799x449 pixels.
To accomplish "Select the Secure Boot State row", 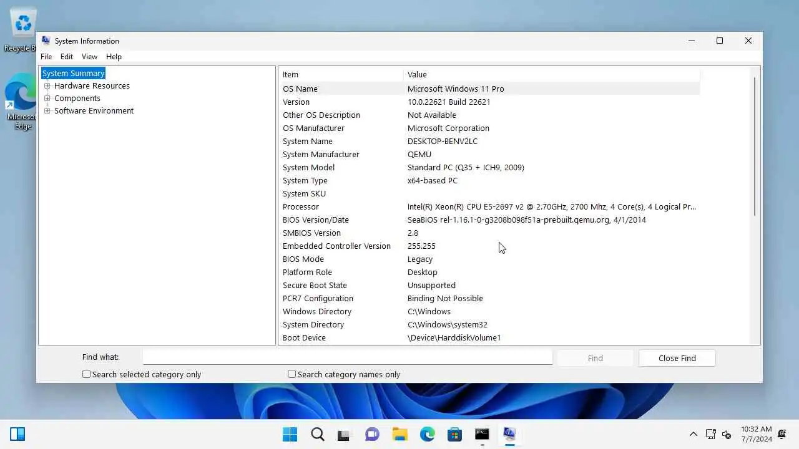I will [x=489, y=285].
